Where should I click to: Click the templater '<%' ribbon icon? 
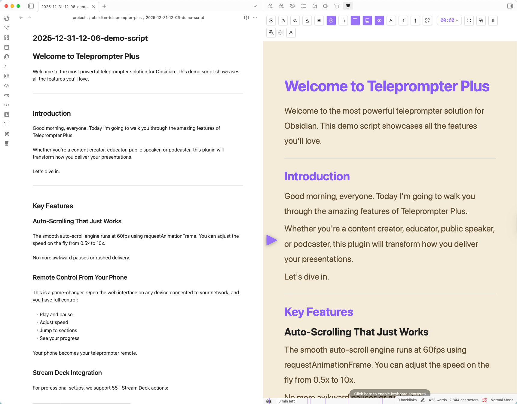tap(7, 95)
